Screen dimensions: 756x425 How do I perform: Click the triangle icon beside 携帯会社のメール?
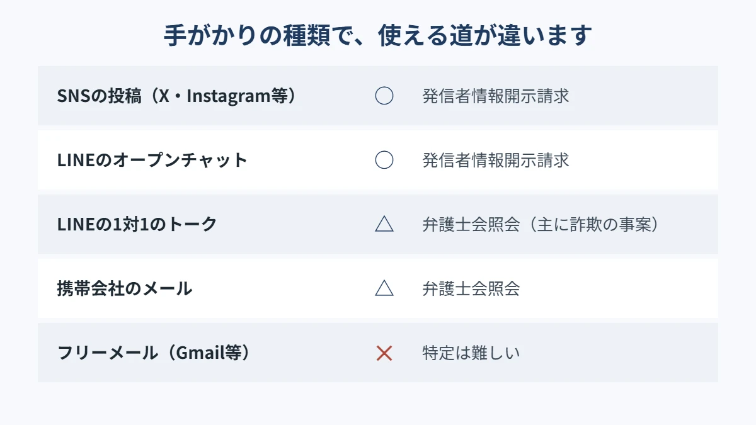pos(384,288)
